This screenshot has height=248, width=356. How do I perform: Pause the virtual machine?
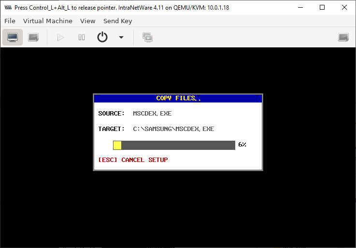(x=82, y=37)
